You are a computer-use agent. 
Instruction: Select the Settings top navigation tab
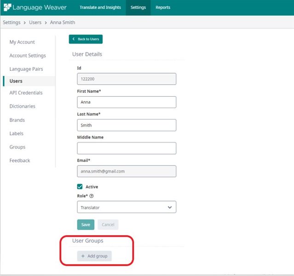click(x=138, y=7)
